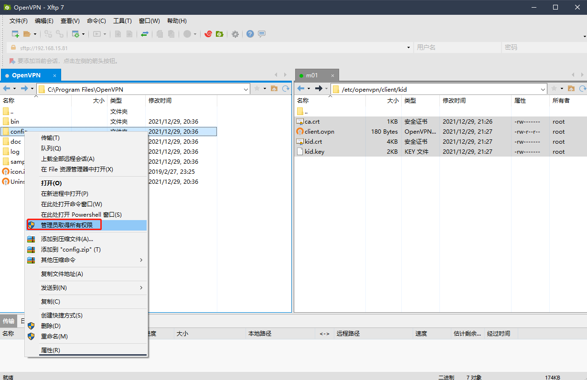Expand remote path /etc/openvpn/client/kid dropdown
The width and height of the screenshot is (587, 380).
pos(543,89)
